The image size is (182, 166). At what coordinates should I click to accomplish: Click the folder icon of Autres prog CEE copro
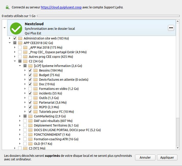coord(25,57)
